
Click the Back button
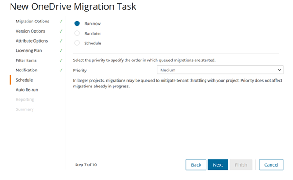coord(196,165)
